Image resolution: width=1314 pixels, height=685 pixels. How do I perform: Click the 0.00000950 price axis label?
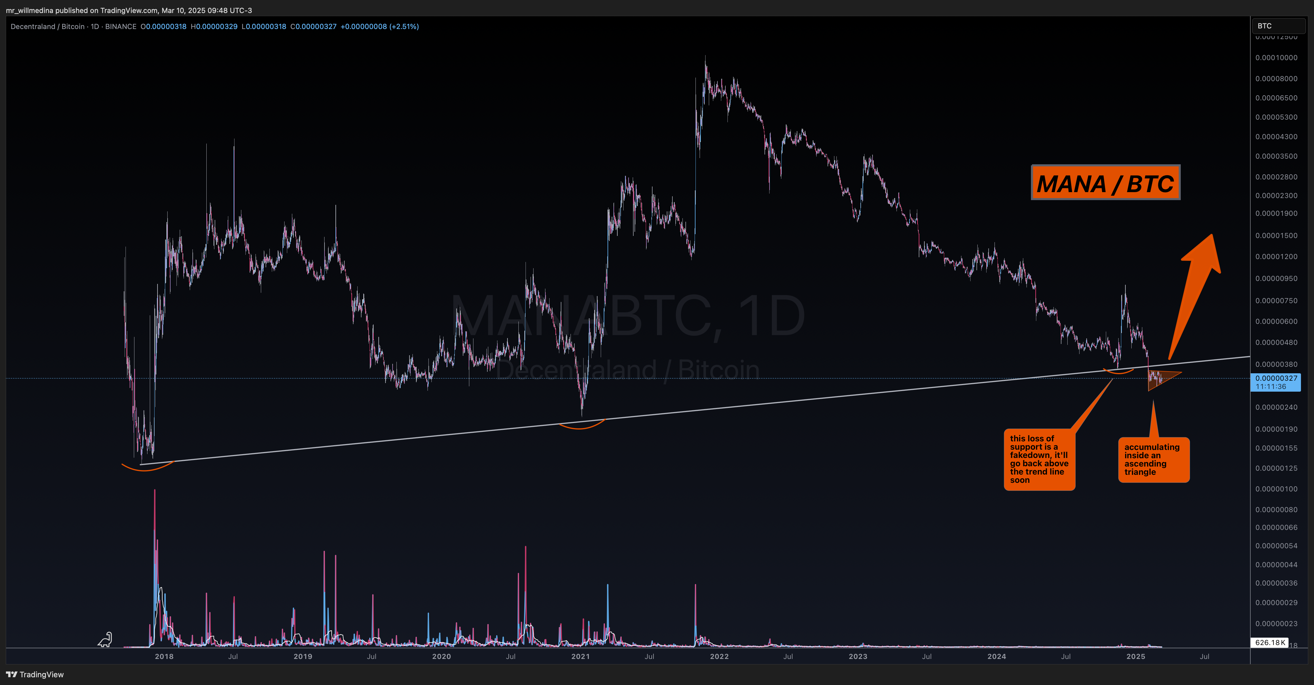pos(1276,279)
